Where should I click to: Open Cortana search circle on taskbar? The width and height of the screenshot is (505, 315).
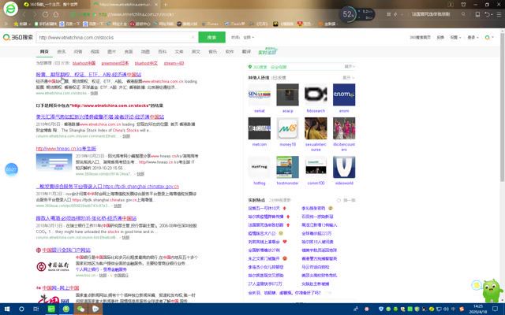tap(21, 309)
